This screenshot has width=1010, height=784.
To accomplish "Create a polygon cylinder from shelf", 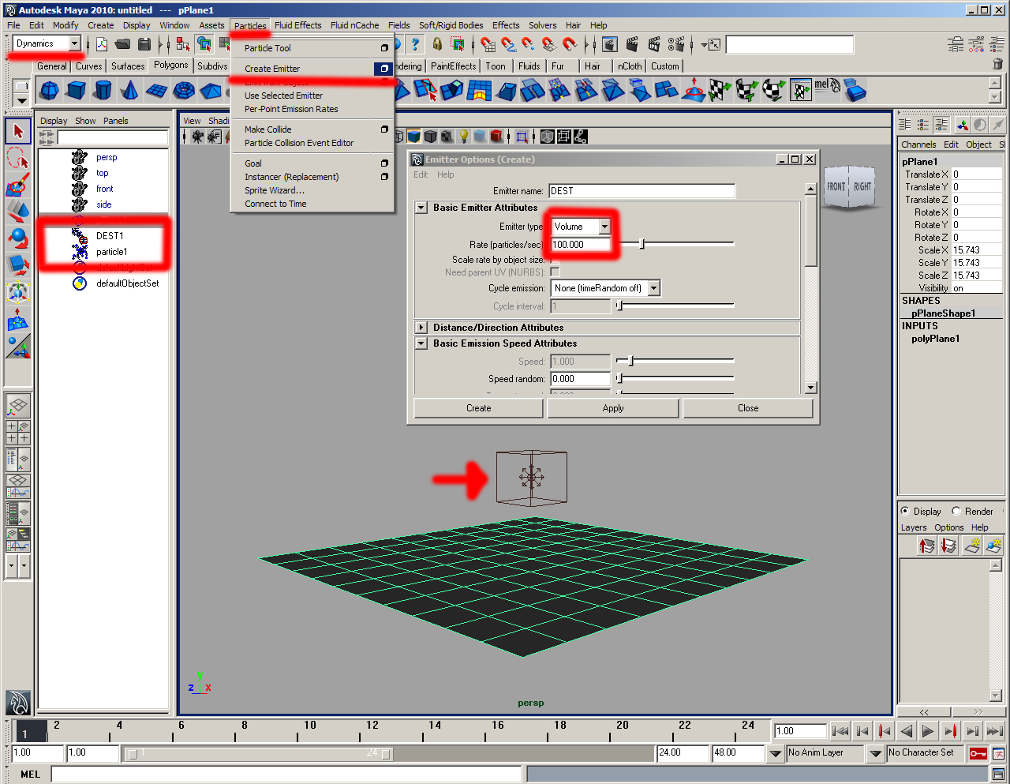I will click(x=103, y=91).
